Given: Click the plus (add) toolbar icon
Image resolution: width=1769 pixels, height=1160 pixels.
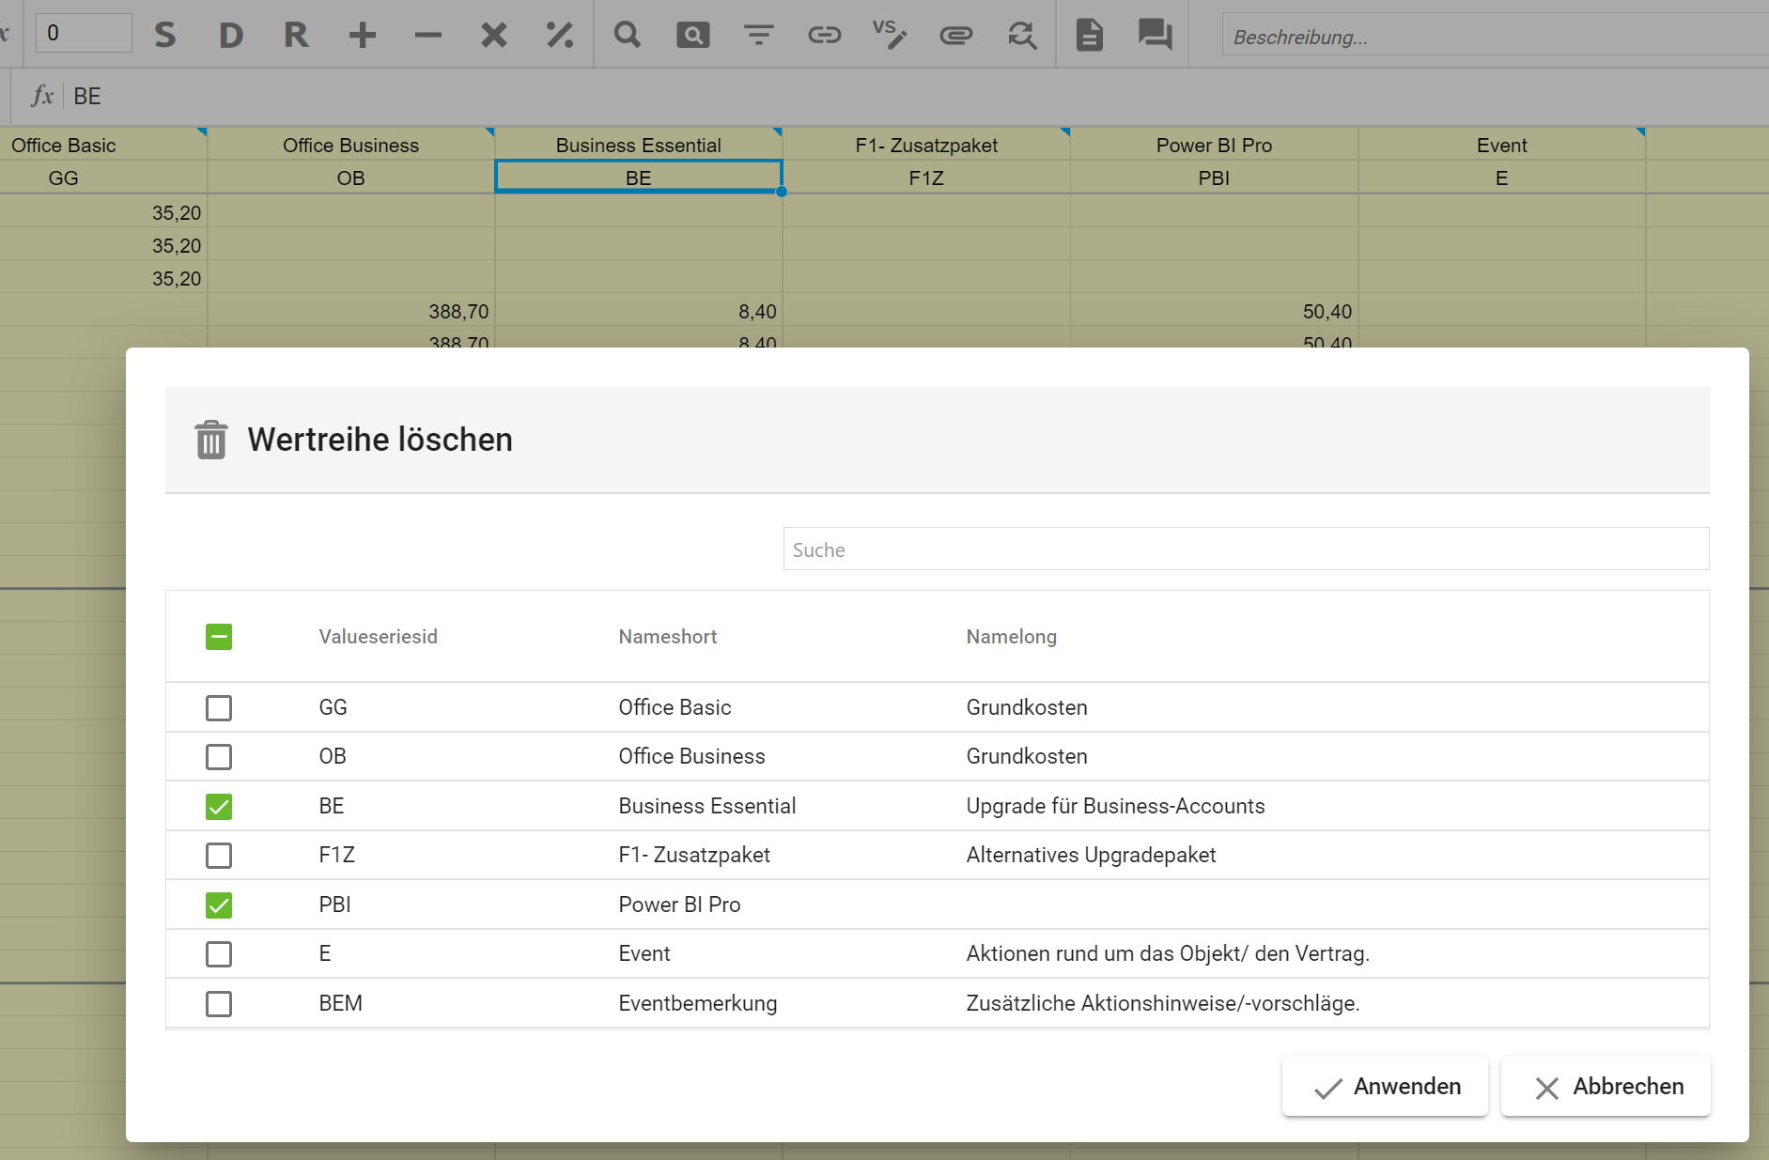Looking at the screenshot, I should [363, 36].
